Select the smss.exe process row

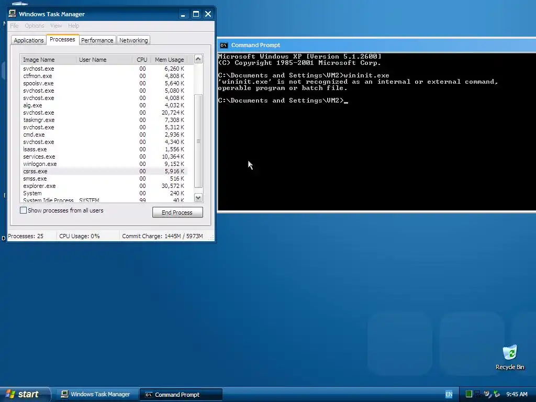click(104, 179)
